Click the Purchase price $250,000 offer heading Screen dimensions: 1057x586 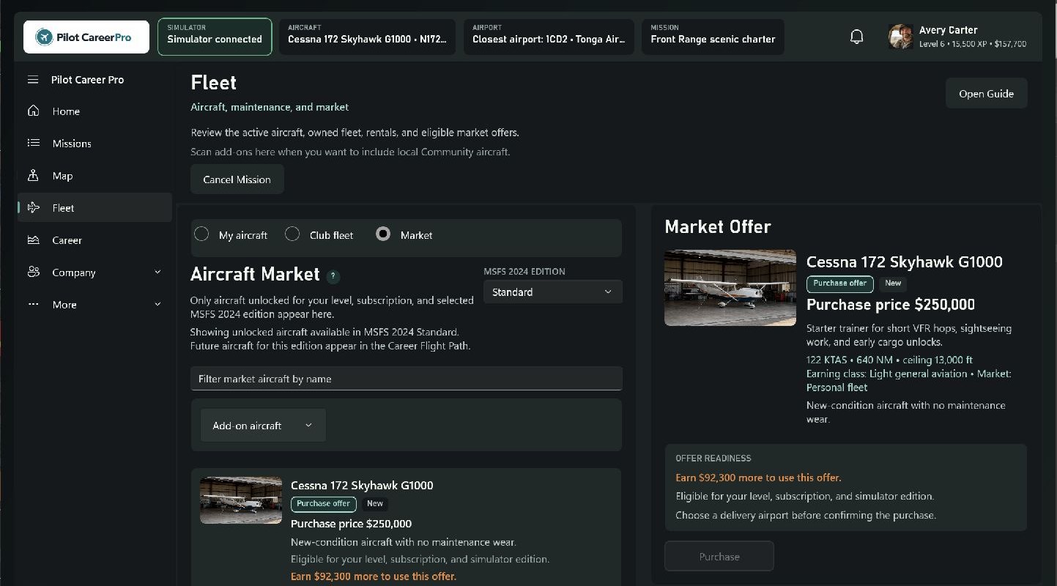click(x=891, y=305)
